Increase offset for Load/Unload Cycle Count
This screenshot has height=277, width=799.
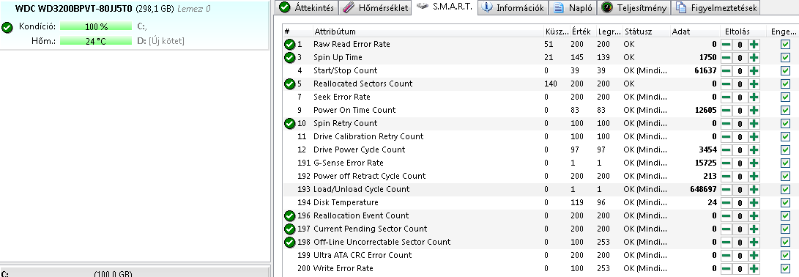[754, 189]
